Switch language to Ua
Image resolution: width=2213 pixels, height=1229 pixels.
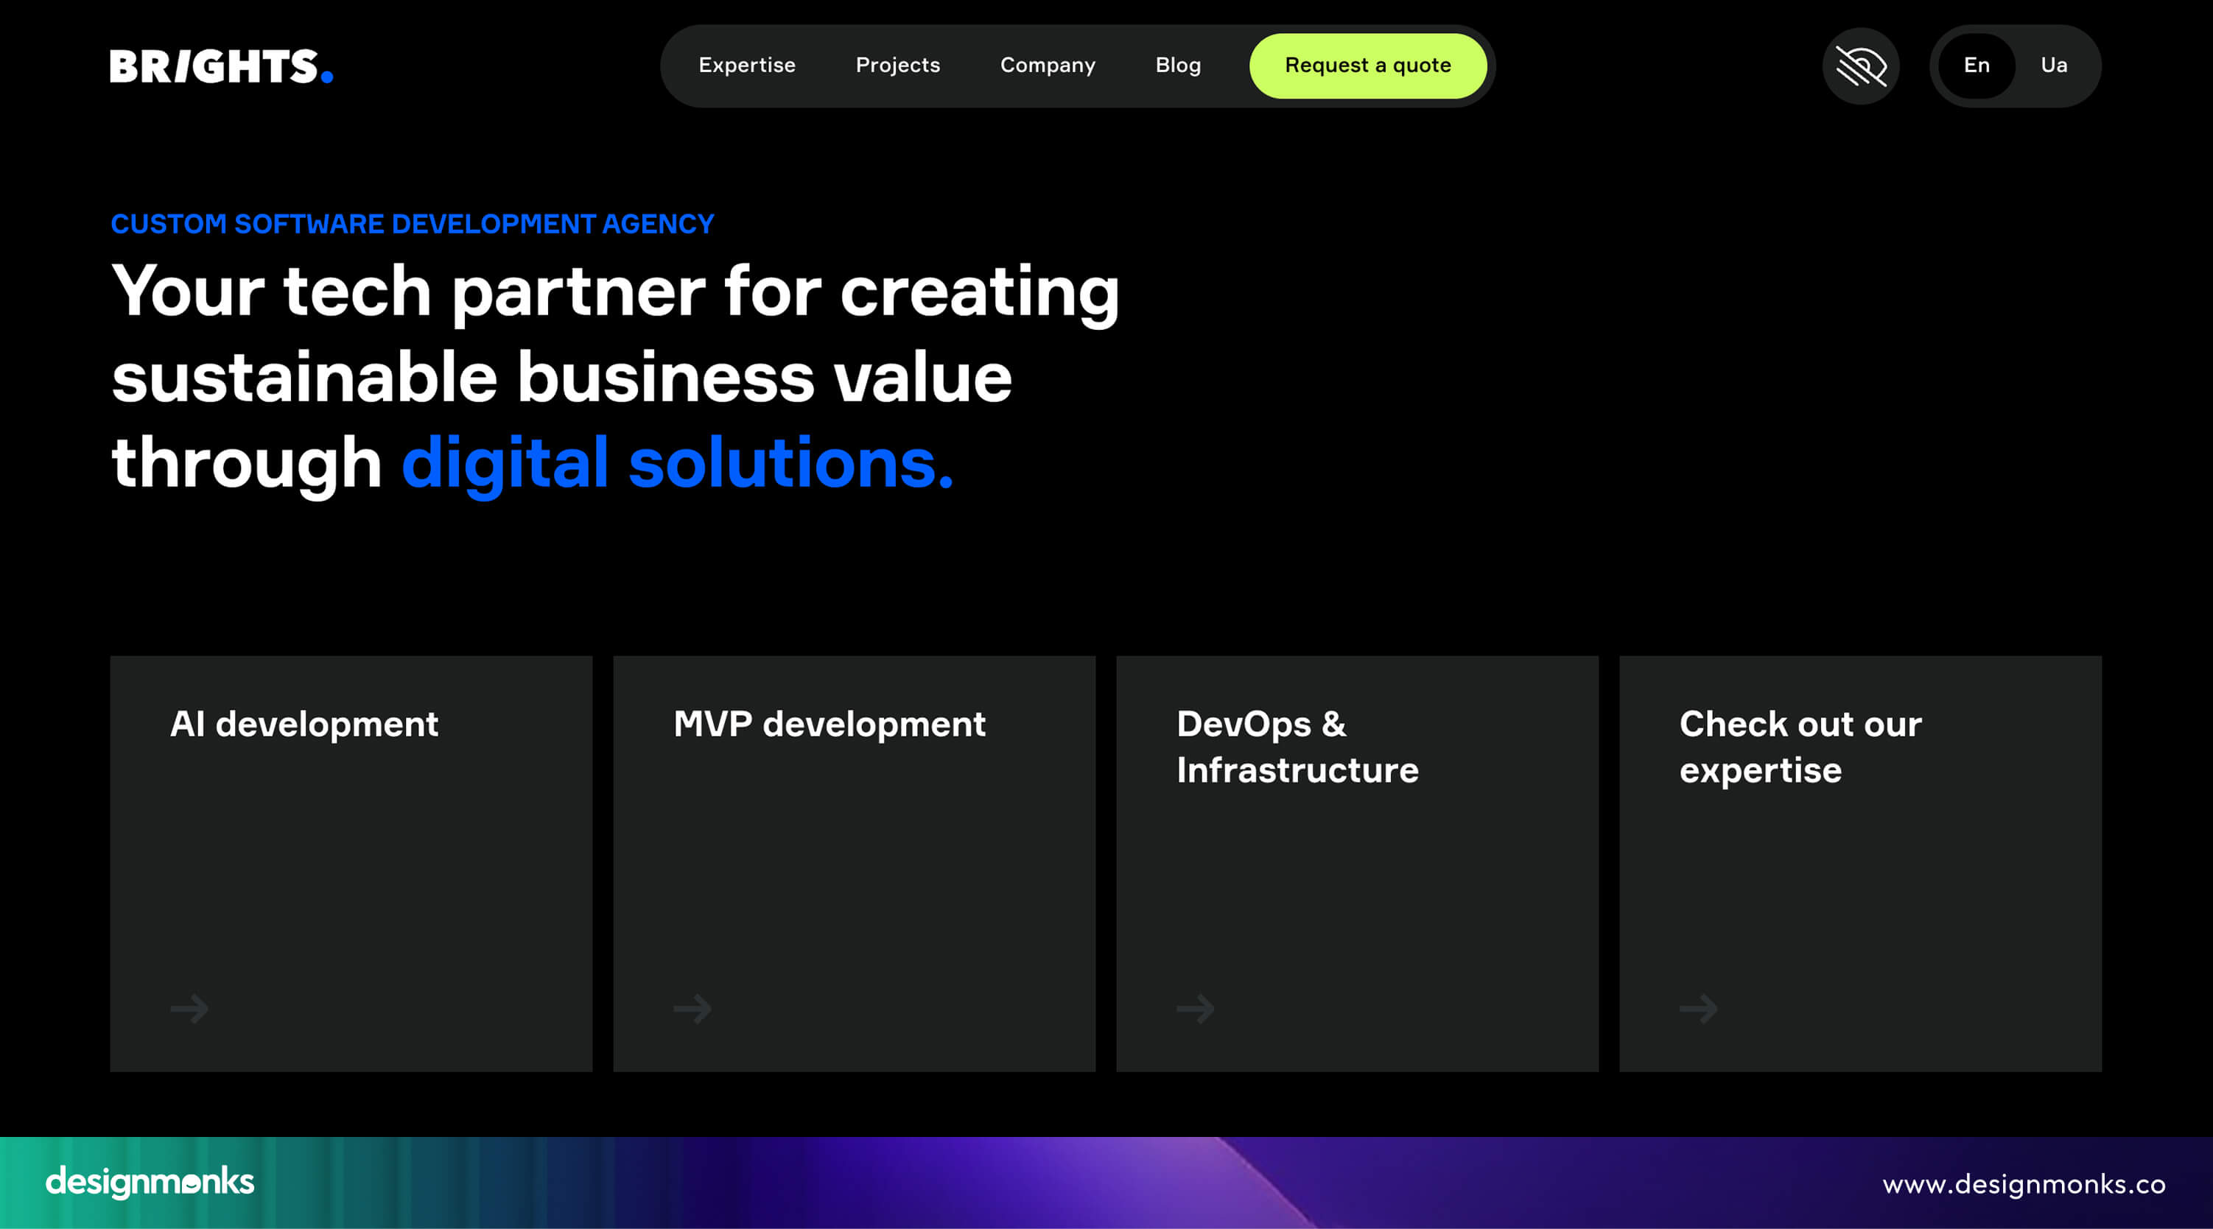[2053, 66]
